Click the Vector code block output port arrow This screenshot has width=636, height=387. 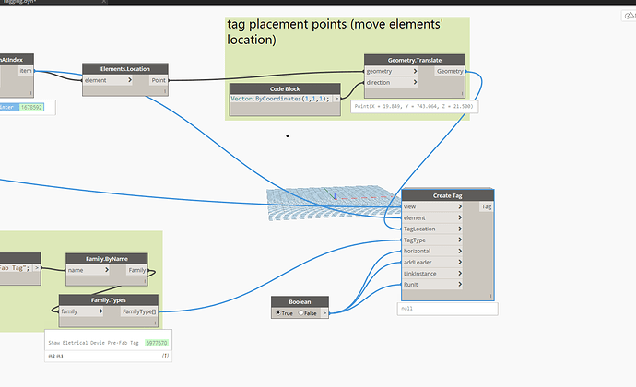pos(336,99)
